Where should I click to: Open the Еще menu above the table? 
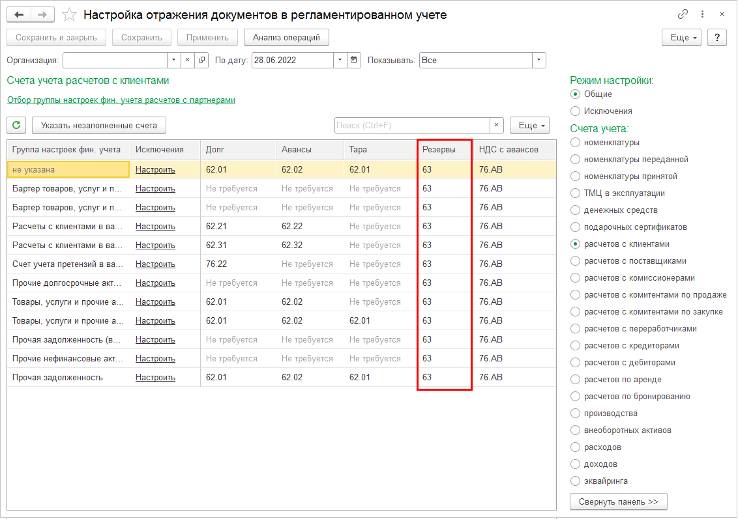coord(529,125)
